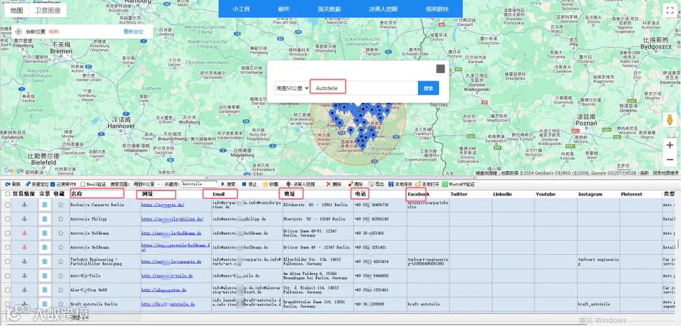Select the Street View pegman icon
The height and width of the screenshot is (326, 681).
pos(670,120)
